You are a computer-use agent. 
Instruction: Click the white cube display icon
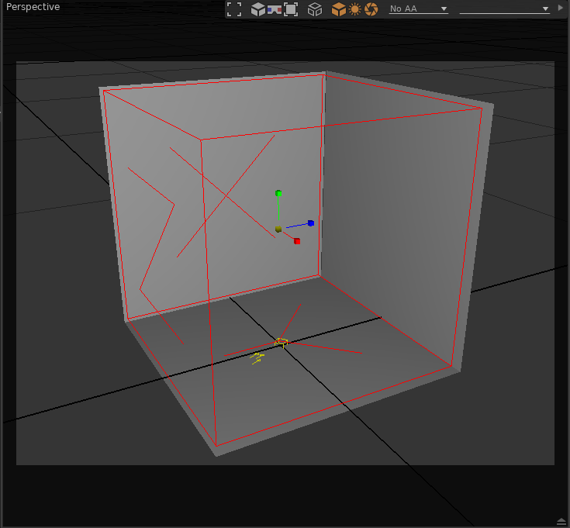tap(257, 9)
